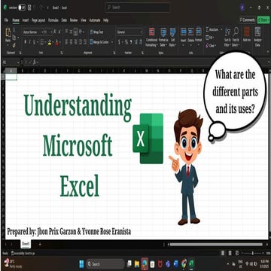The height and width of the screenshot is (271, 271).
Task: Open the Comments pane button
Action: [248, 20]
